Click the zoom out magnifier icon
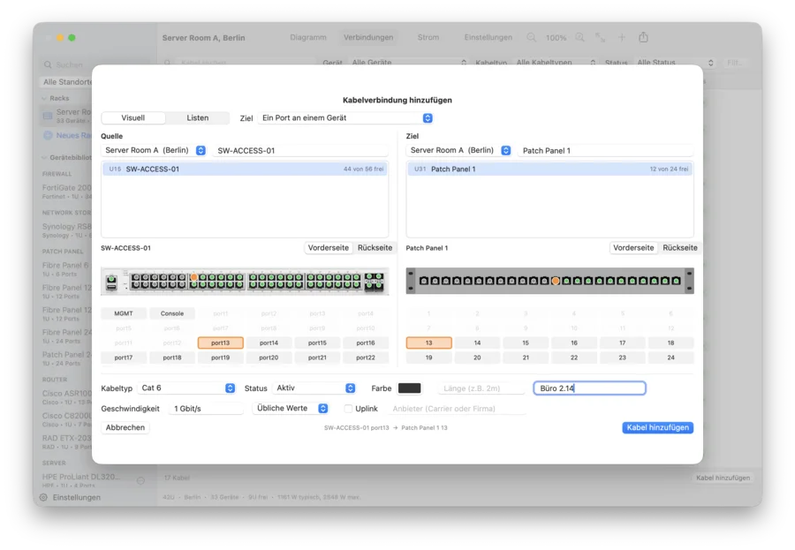 [x=532, y=37]
